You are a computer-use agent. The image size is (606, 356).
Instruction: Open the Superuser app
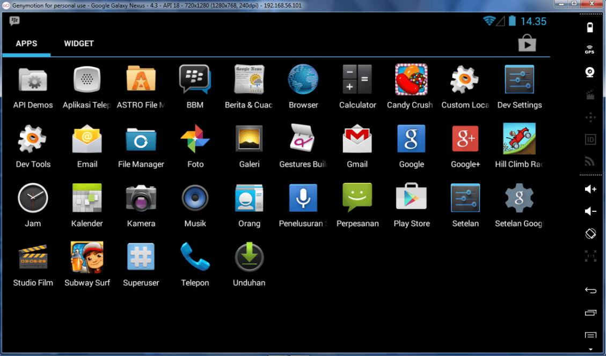tap(141, 257)
